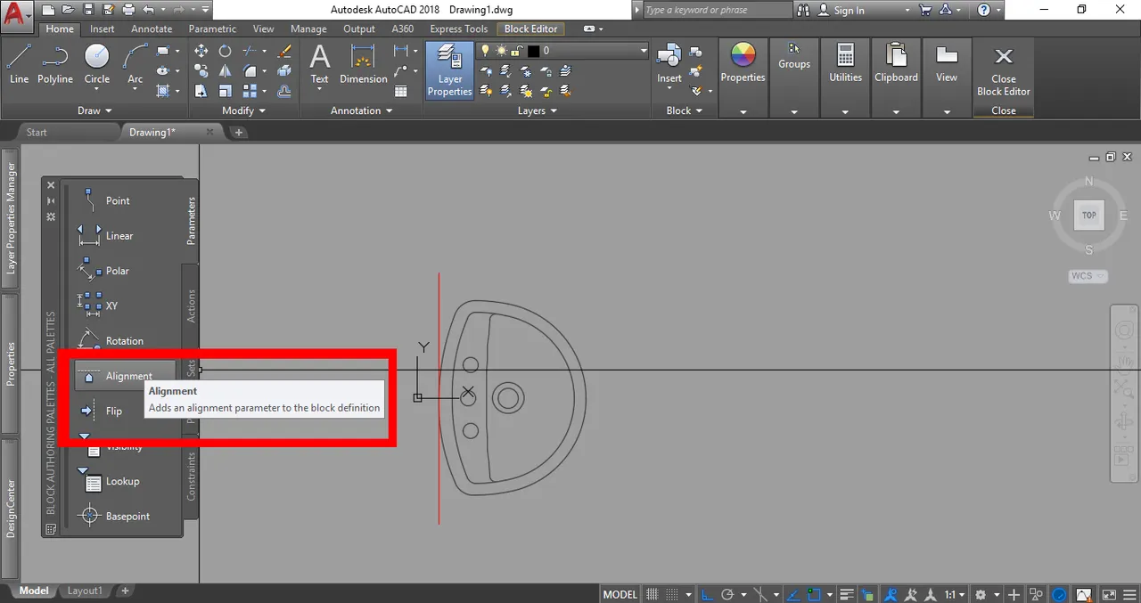Screen dimensions: 1141x603
Task: Toggle object snap in status bar
Action: (814, 594)
